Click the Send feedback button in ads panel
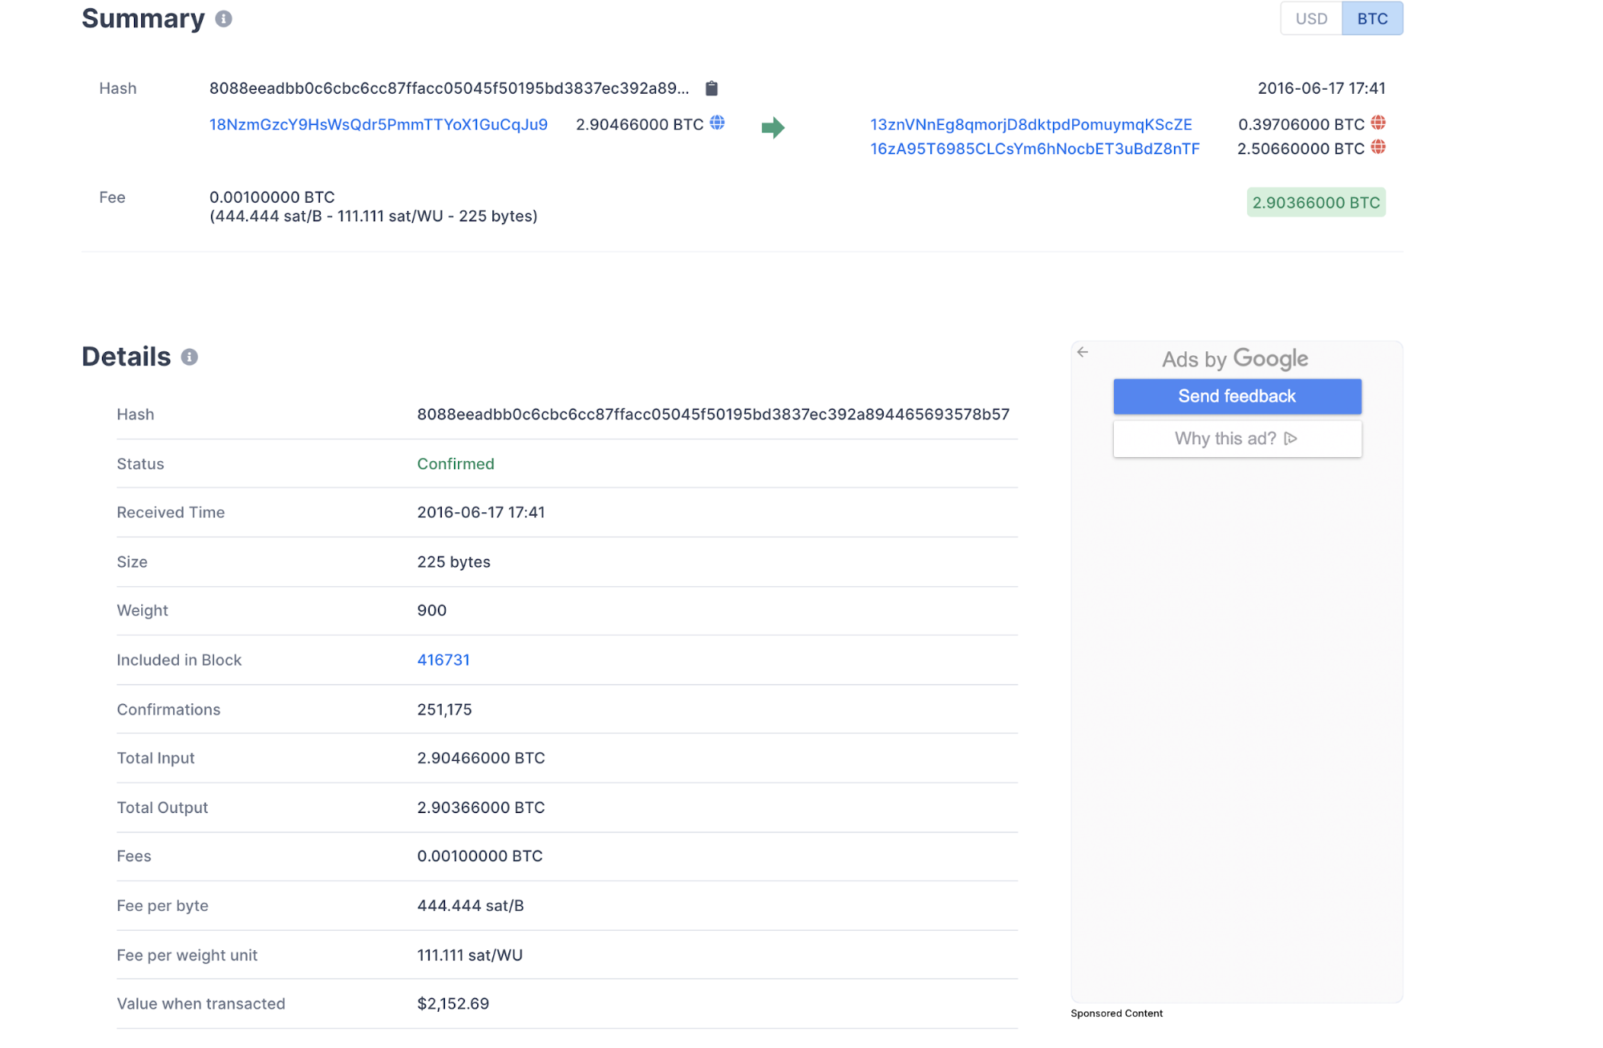 tap(1236, 397)
